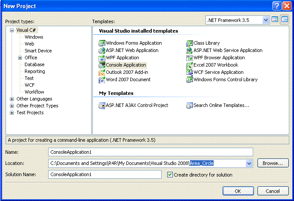Switch templates to small icons view

click(x=285, y=19)
